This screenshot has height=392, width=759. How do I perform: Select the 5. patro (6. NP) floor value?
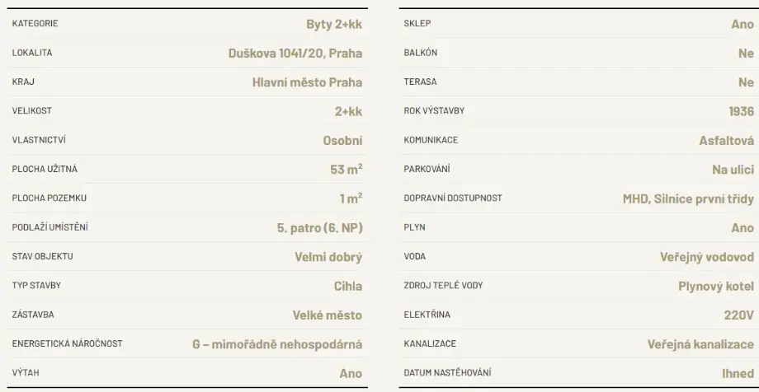coord(319,227)
